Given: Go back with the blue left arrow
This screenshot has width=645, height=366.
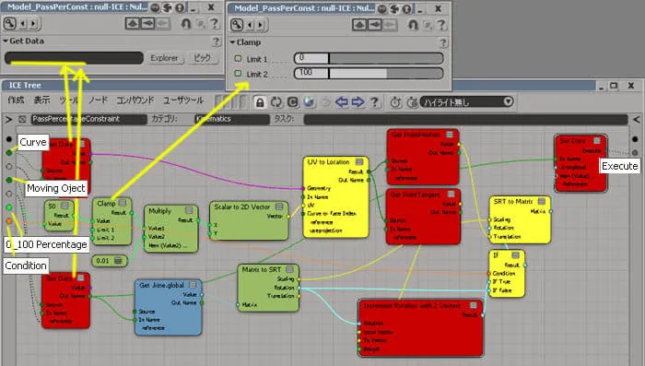Looking at the screenshot, I should pos(342,101).
